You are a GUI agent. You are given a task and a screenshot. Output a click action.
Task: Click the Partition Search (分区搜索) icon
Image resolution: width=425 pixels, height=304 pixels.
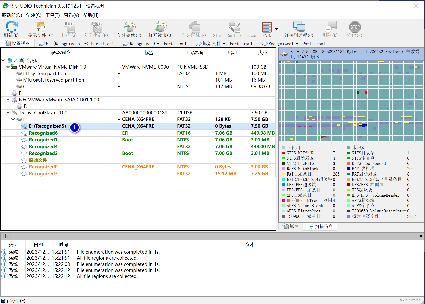(x=96, y=27)
